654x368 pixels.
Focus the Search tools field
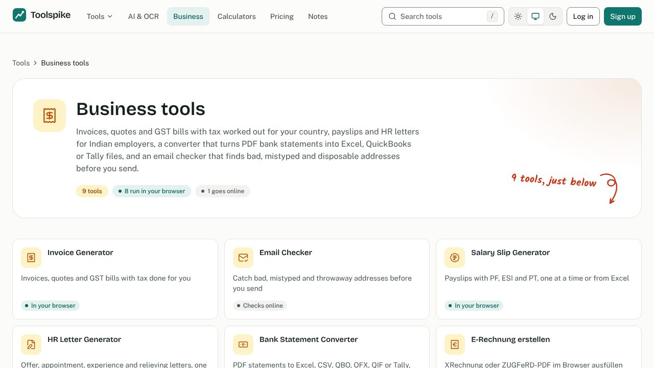[443, 16]
